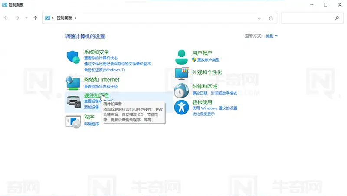Click the Control Panel address bar icon

click(x=47, y=18)
